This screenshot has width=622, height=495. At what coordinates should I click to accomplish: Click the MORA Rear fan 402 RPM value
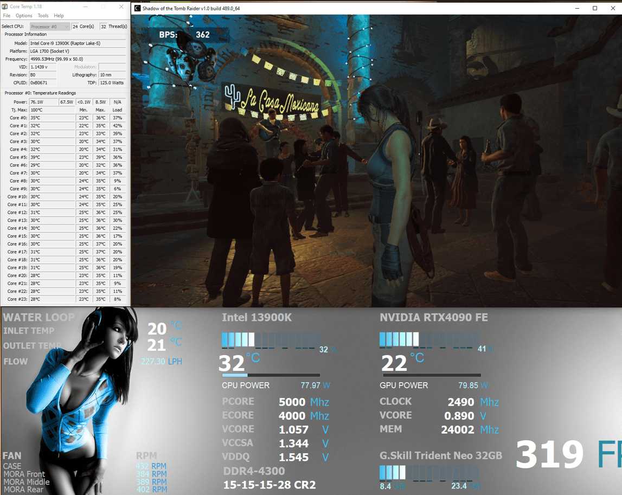(151, 490)
